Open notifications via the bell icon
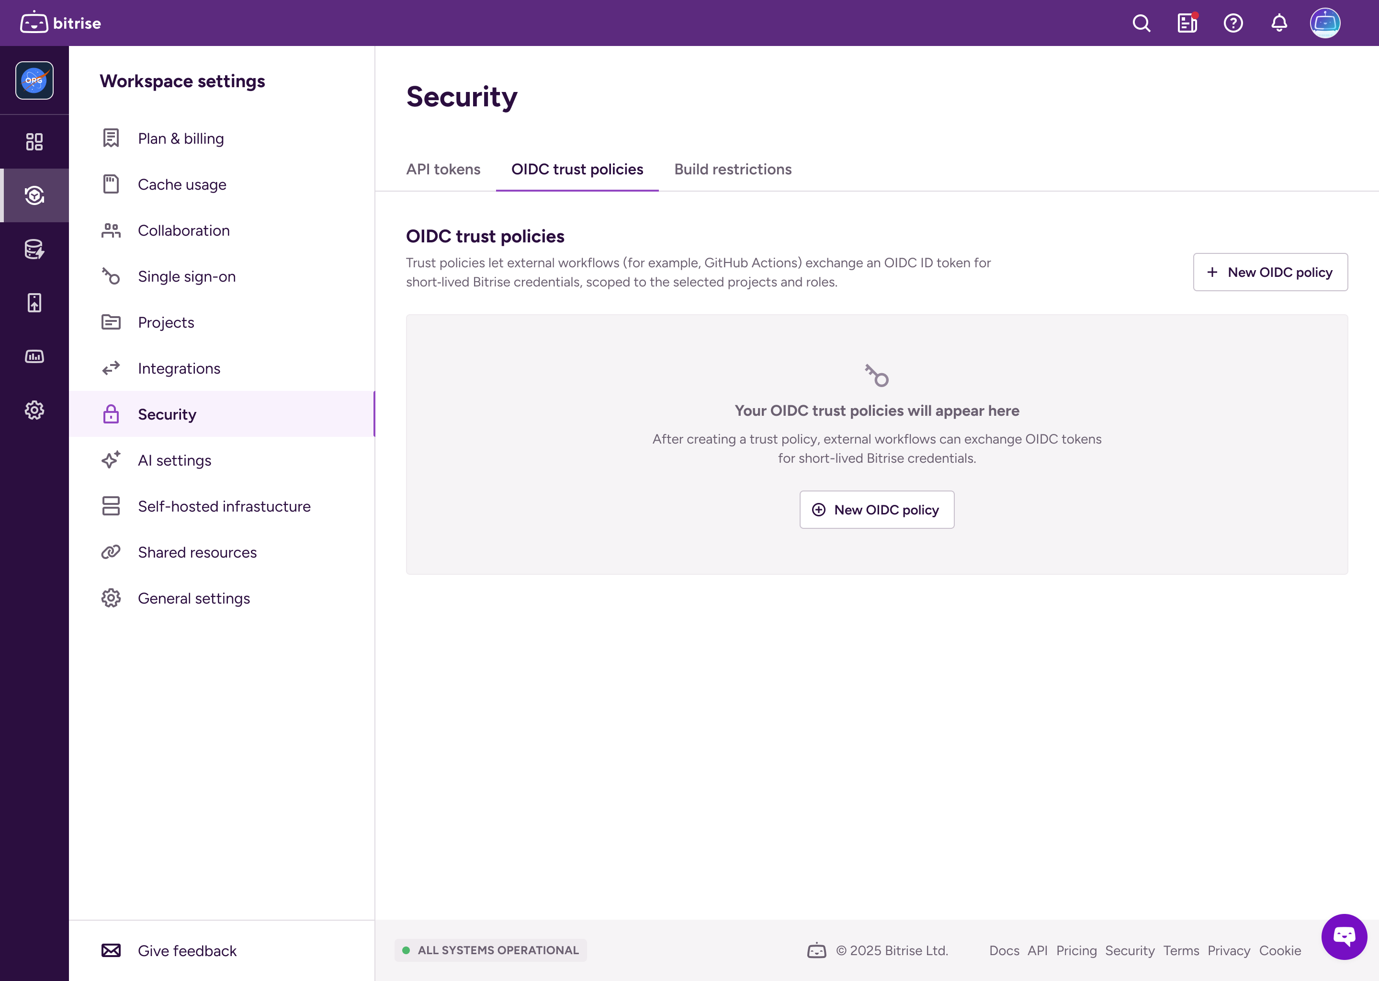The height and width of the screenshot is (981, 1379). tap(1279, 23)
